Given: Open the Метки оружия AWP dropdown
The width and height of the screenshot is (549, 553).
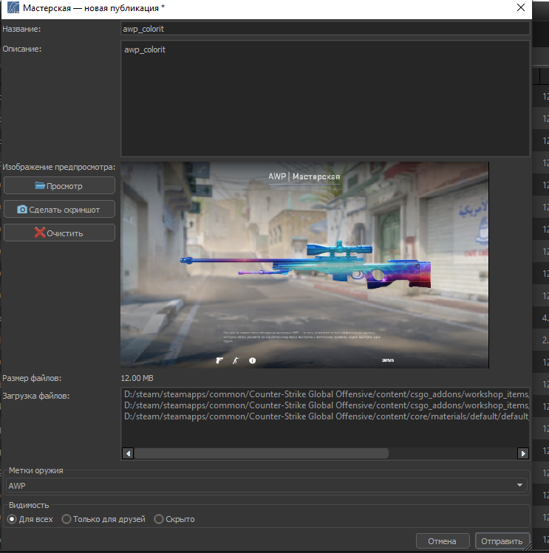Looking at the screenshot, I should (266, 486).
